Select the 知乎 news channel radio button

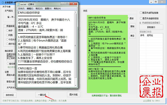pyautogui.click(x=7, y=31)
